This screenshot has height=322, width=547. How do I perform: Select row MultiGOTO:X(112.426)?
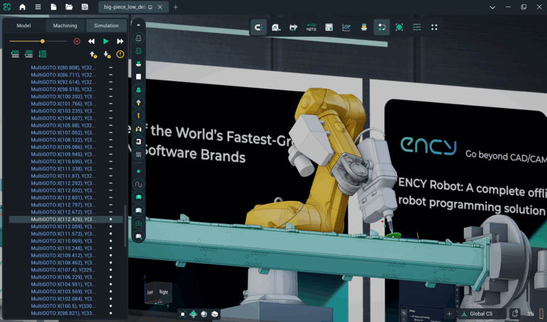66,219
